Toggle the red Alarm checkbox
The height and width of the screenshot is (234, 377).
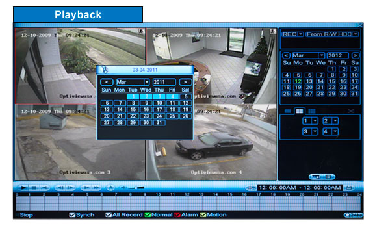coord(177,215)
